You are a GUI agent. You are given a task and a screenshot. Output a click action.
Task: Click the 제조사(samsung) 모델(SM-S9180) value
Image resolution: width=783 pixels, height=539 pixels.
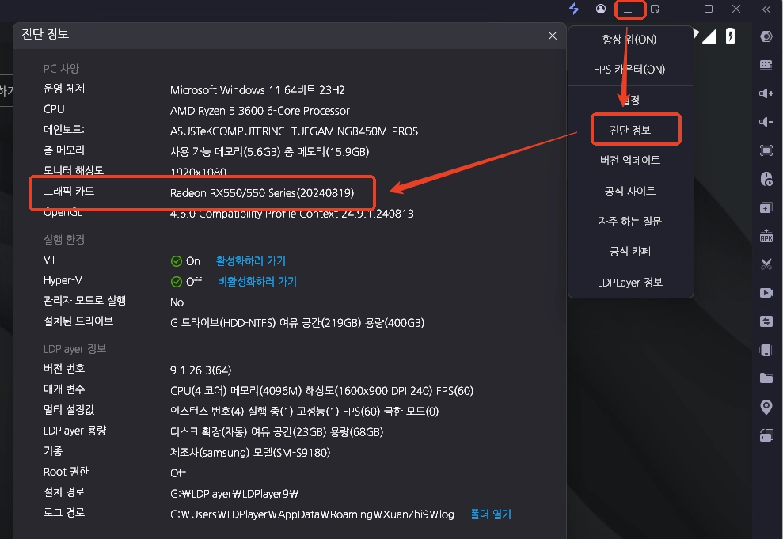[x=250, y=453]
